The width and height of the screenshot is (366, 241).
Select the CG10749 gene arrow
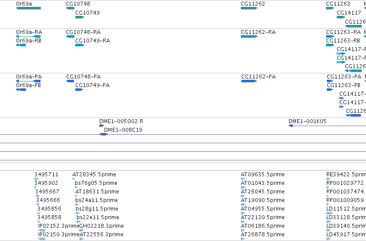[x=80, y=17]
